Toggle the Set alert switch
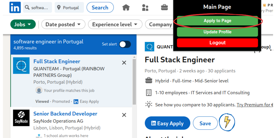The image size is (276, 138). pos(125,44)
